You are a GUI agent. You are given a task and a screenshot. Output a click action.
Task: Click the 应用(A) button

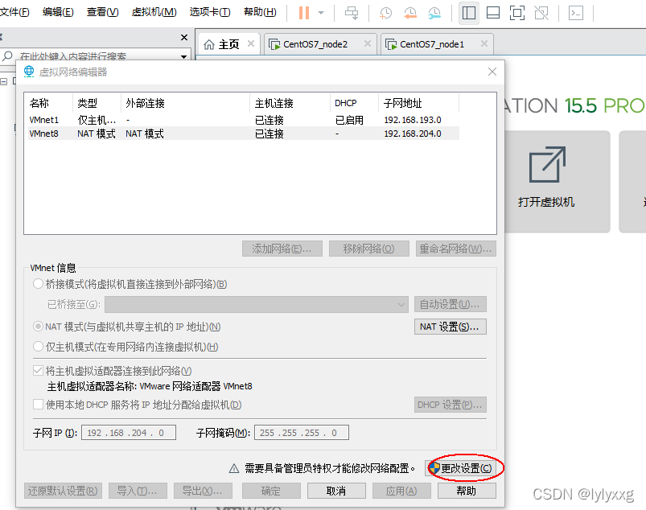click(401, 491)
